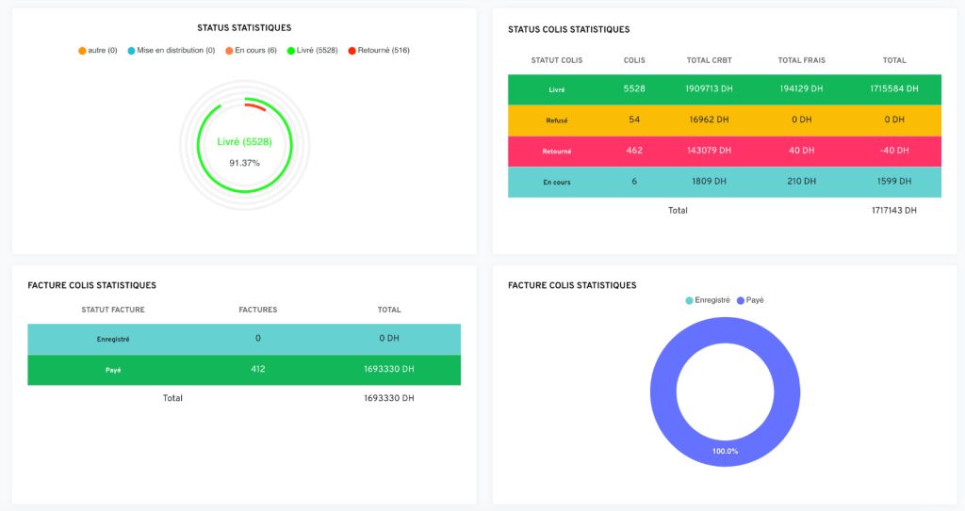Click the '143079 DH' CRBT cell
Screen dimensions: 965x511
(709, 150)
